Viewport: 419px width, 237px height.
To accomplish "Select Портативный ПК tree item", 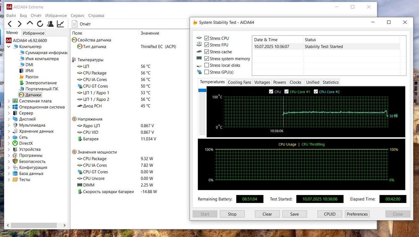I will (41, 89).
